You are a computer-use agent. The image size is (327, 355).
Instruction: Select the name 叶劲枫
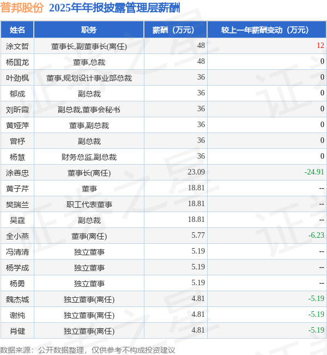click(x=17, y=78)
